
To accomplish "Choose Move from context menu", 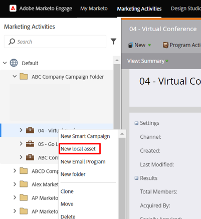I will tap(67, 204).
